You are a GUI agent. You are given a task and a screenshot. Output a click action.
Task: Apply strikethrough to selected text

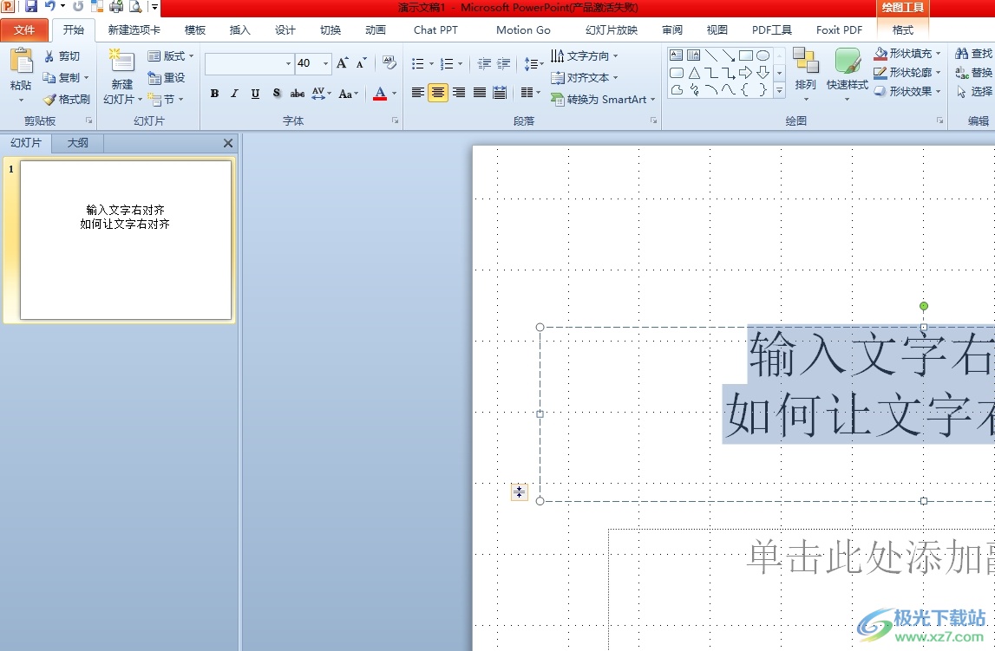coord(297,94)
